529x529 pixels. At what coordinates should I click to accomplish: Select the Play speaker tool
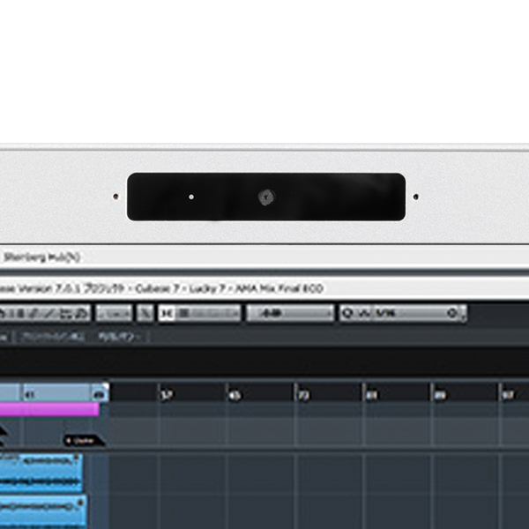(81, 314)
